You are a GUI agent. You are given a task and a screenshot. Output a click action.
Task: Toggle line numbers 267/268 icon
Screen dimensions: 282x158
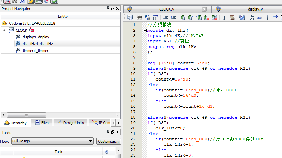tap(252, 17)
